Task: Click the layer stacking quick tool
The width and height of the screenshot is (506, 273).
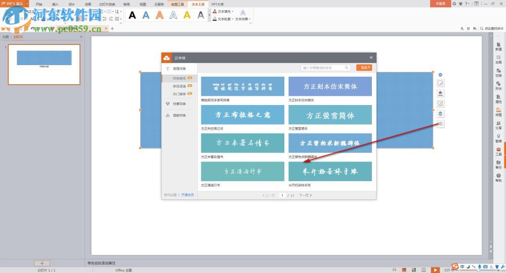Action: [440, 114]
